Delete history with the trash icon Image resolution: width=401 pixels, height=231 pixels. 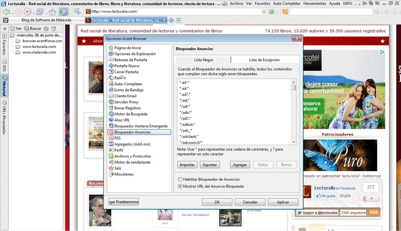coord(53,29)
